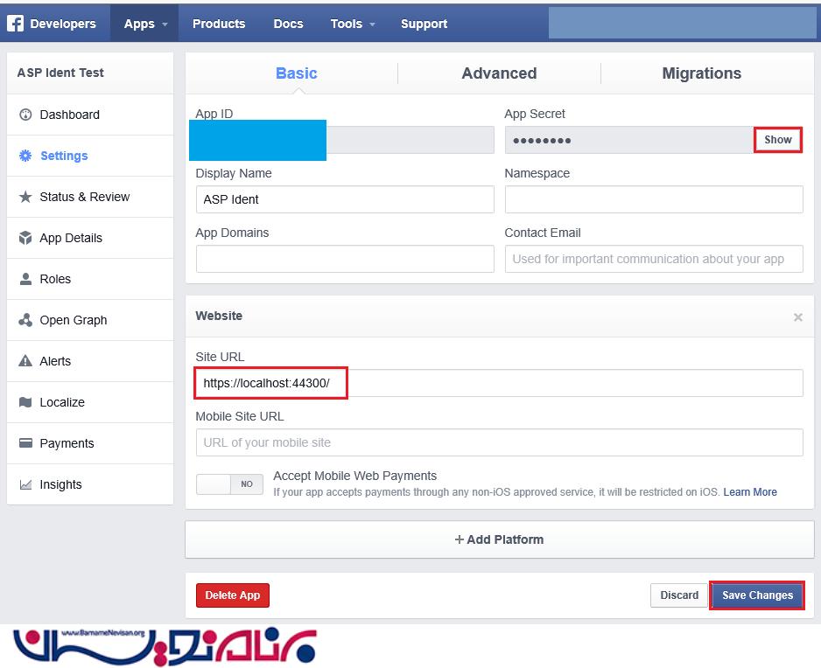Viewport: 821px width, 668px height.
Task: Show the App Secret value
Action: coord(777,140)
